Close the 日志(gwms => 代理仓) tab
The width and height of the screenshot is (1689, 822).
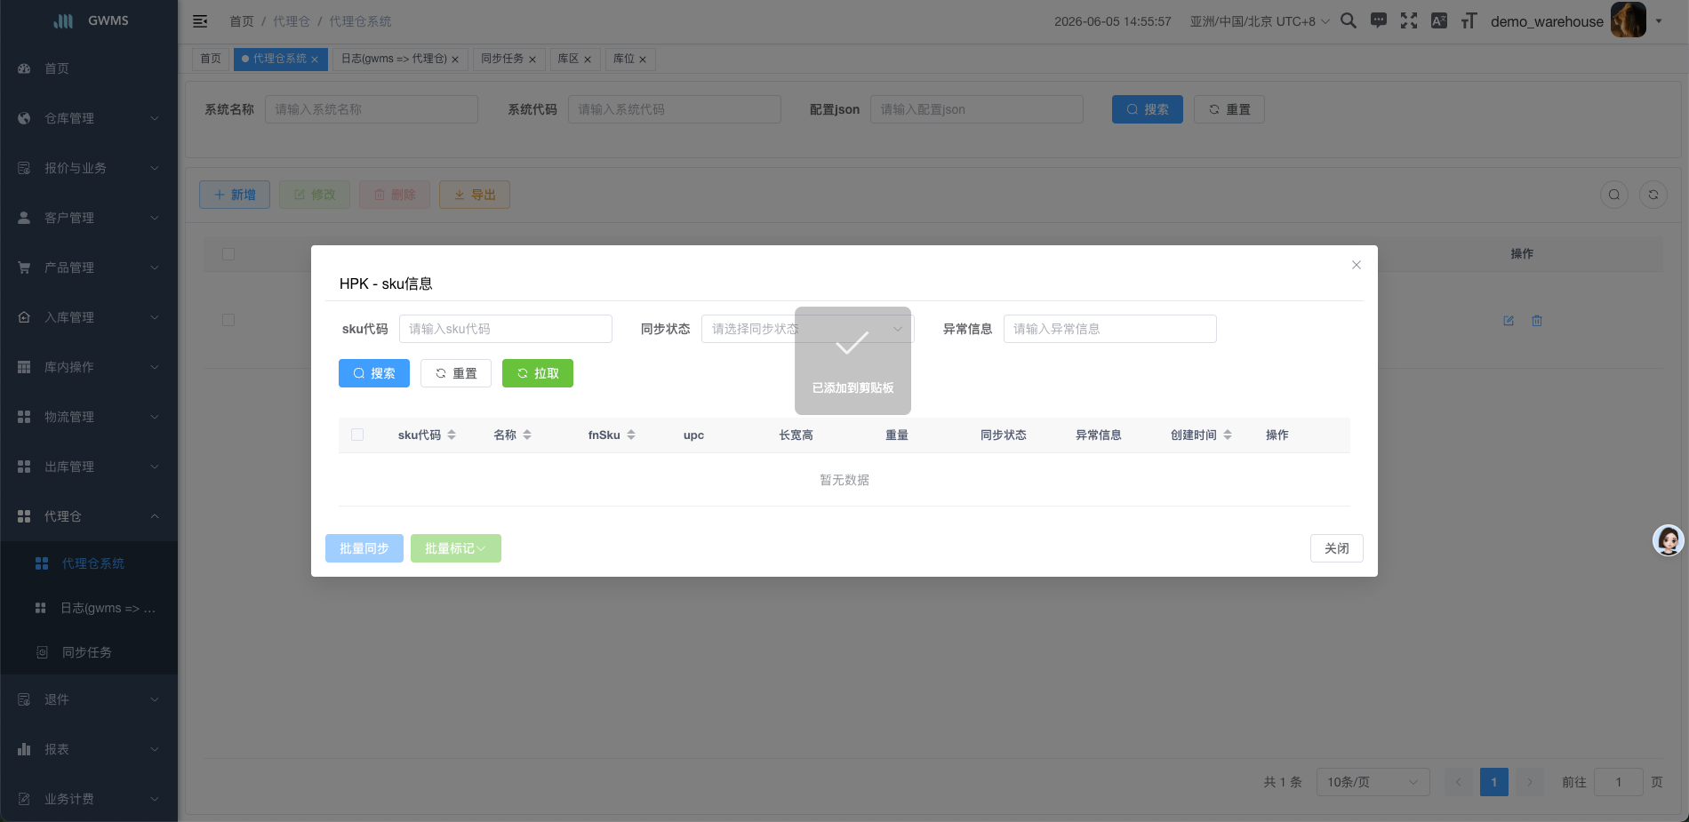tap(455, 60)
